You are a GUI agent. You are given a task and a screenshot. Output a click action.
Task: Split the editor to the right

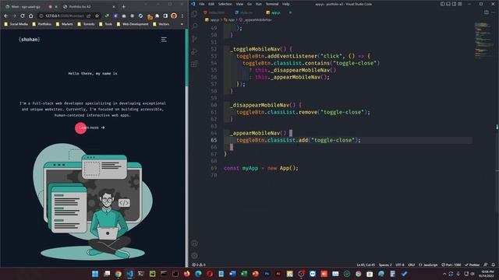[486, 12]
